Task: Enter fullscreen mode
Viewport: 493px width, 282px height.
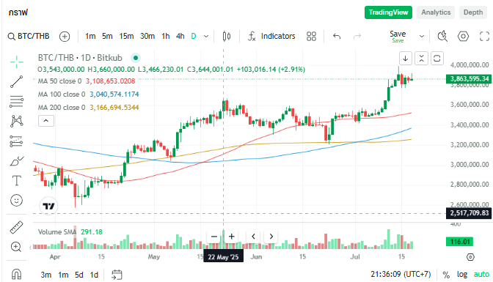Action: (484, 37)
